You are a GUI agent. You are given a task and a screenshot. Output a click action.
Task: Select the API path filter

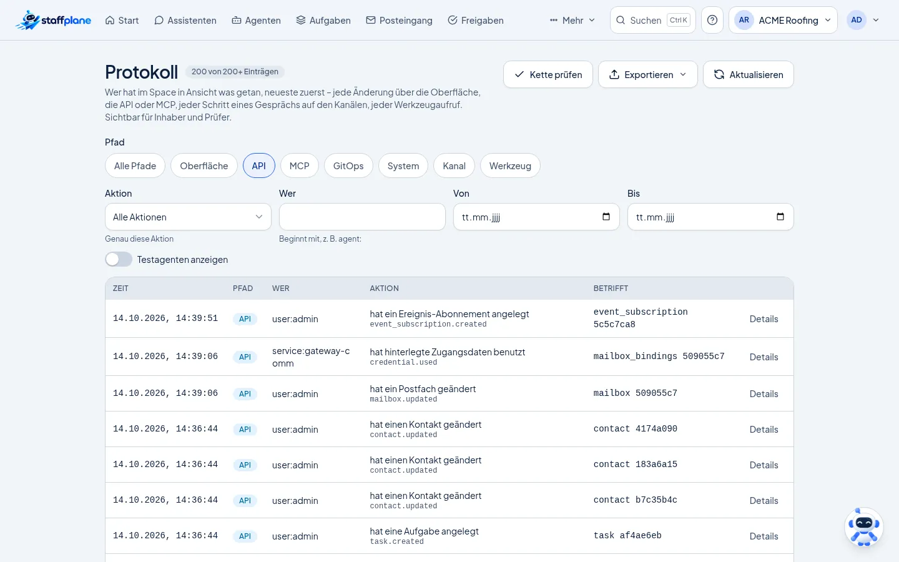259,165
